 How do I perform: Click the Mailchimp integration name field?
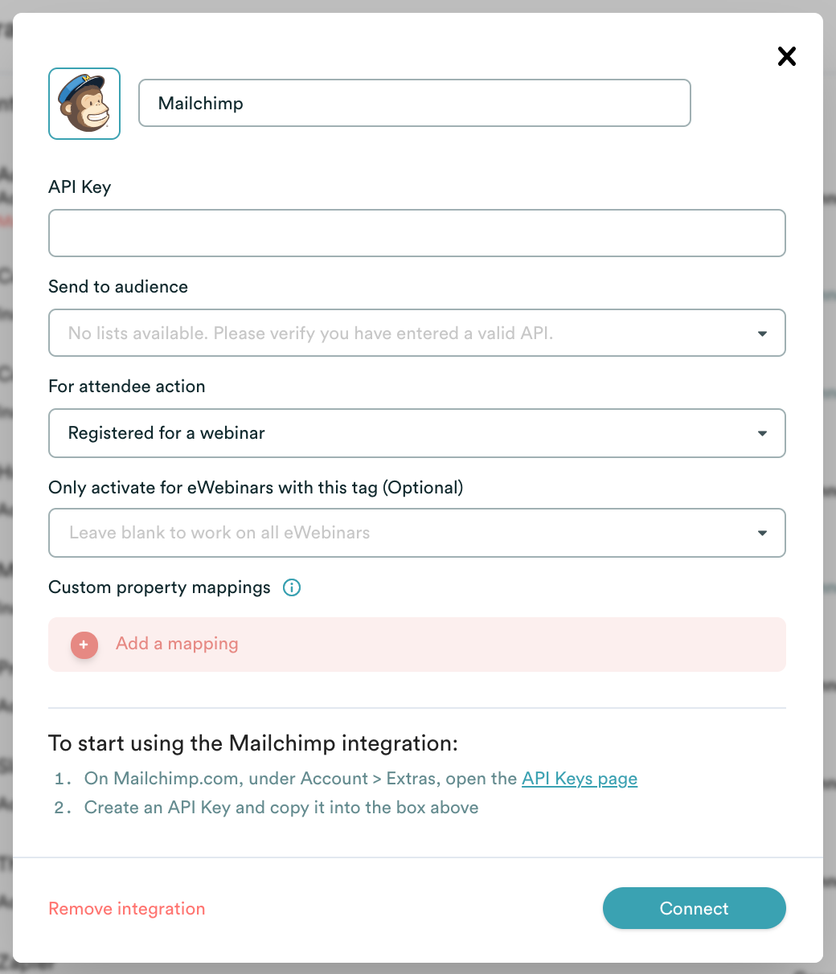[415, 103]
